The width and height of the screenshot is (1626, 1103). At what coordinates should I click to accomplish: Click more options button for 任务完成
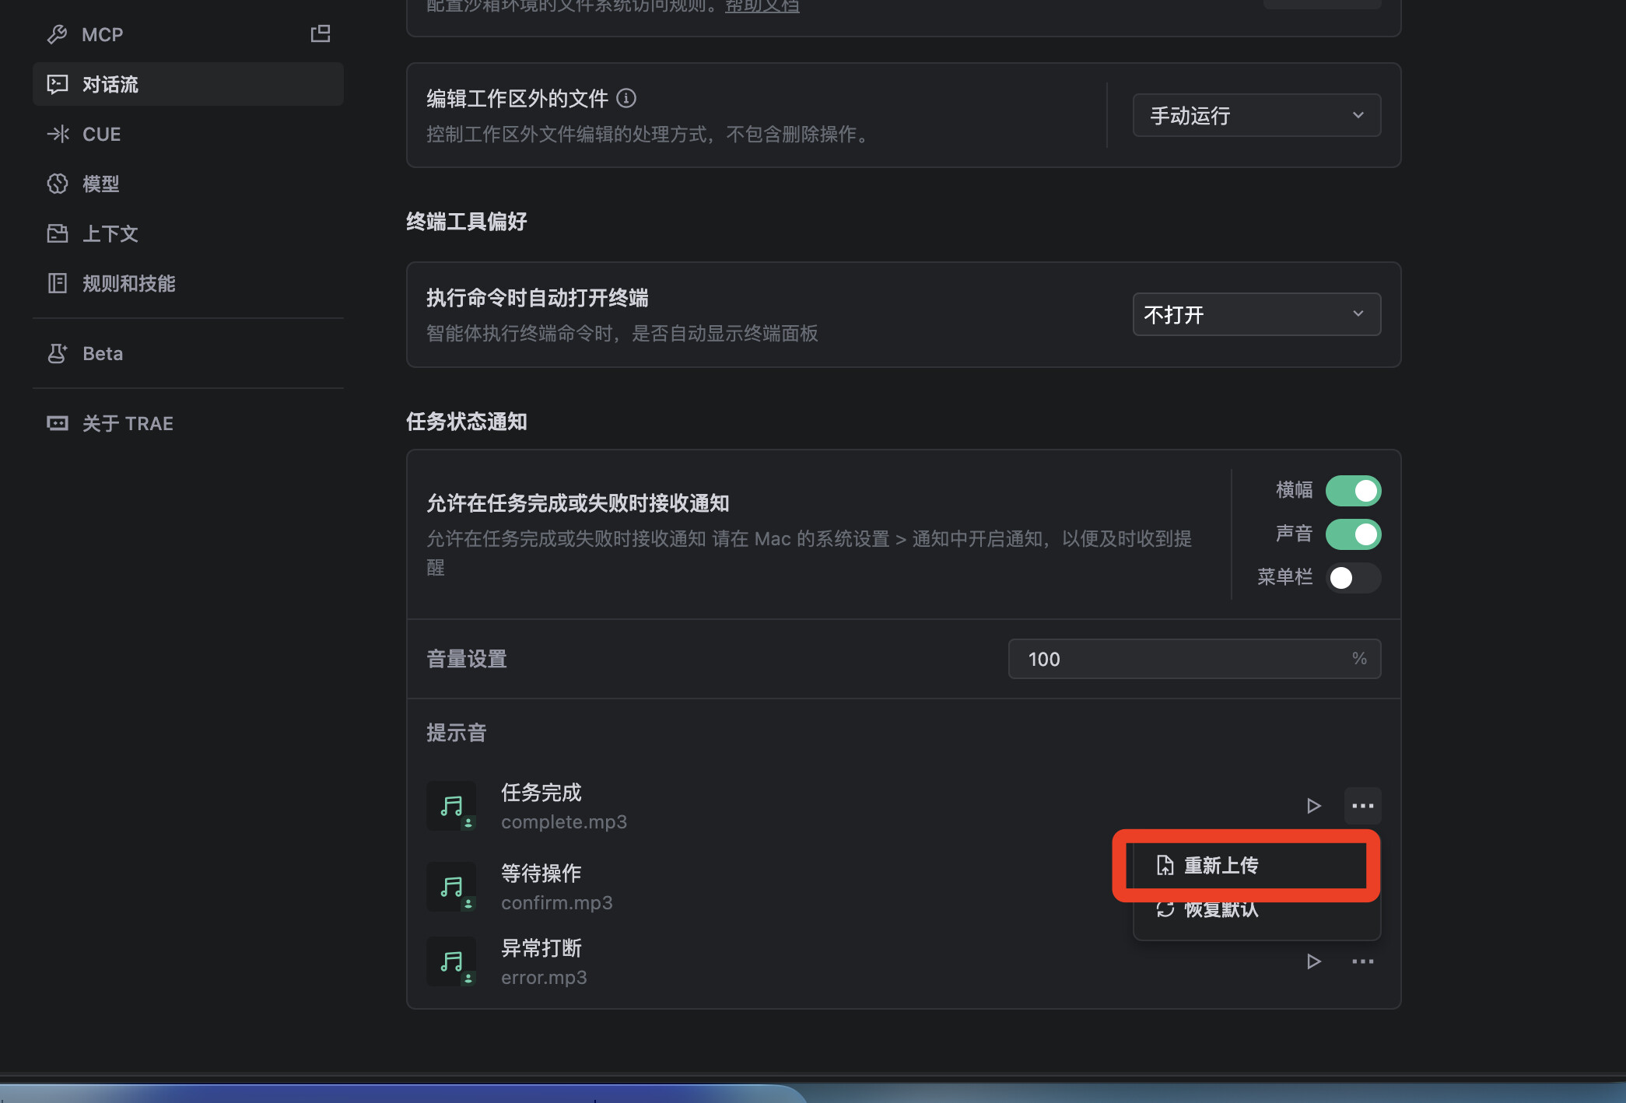1362,806
